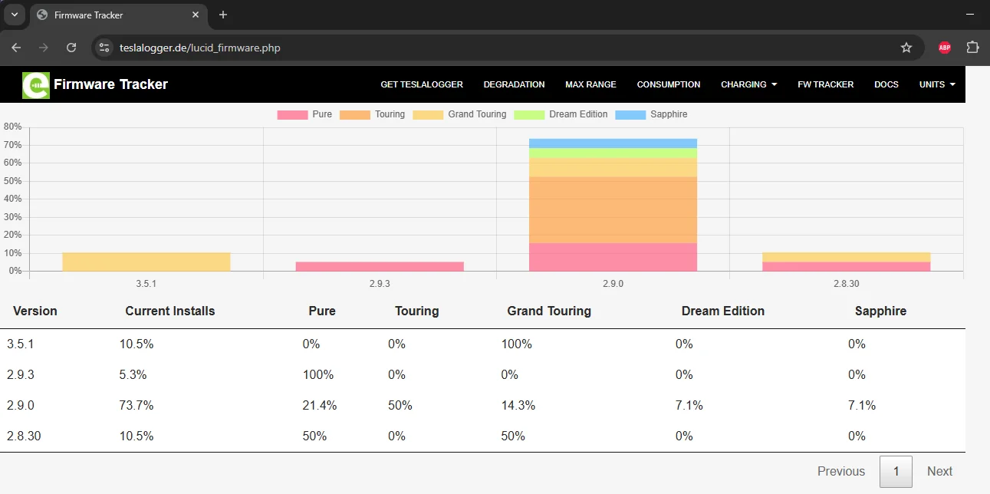The height and width of the screenshot is (494, 990).
Task: Click 7.1% Sapphire cell
Action: 862,406
